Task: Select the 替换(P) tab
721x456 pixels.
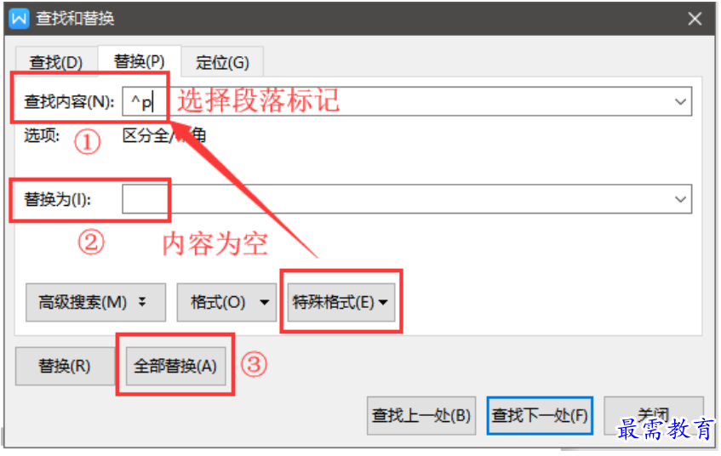Action: (140, 61)
